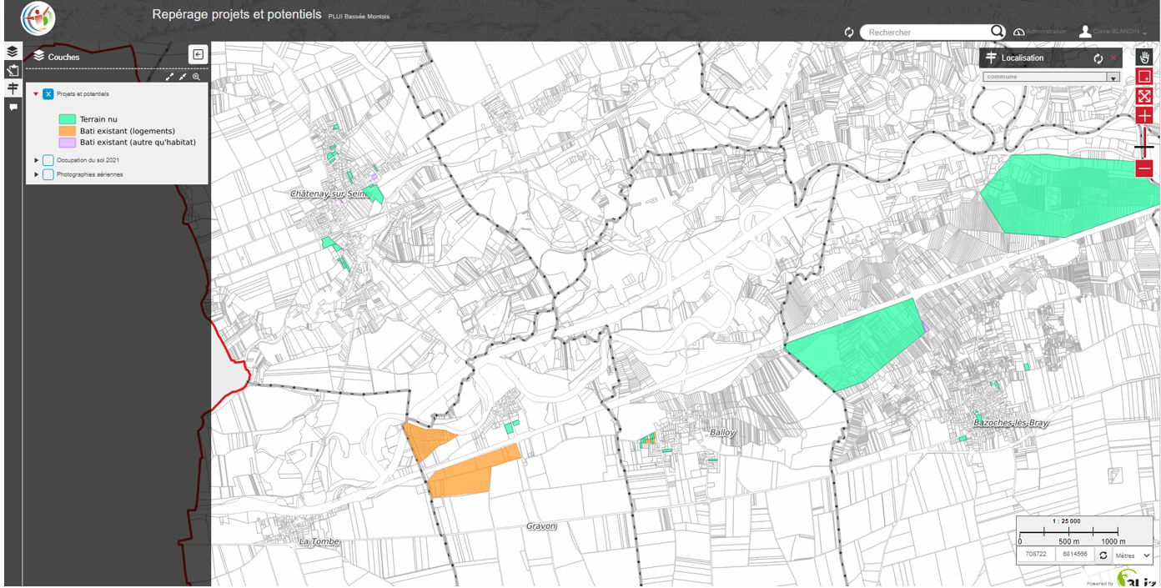This screenshot has height=588, width=1161.
Task: Select the pan hand tool
Action: tap(1144, 58)
